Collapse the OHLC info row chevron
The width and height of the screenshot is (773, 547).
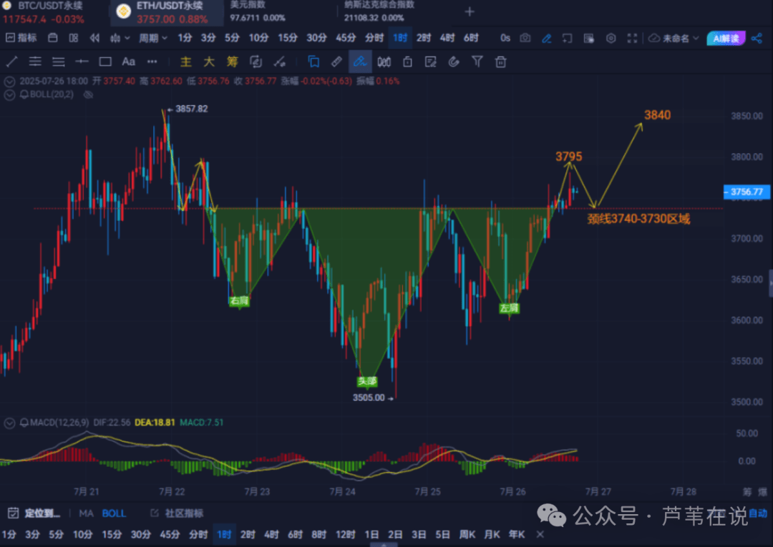(9, 82)
